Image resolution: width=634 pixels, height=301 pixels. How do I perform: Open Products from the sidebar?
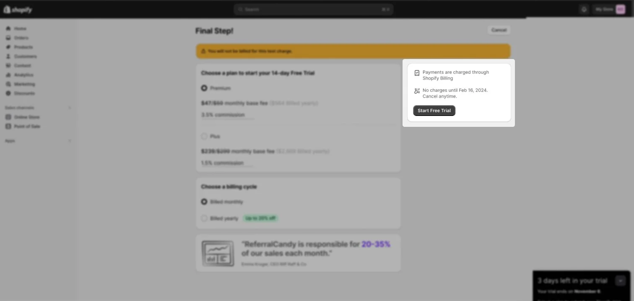[x=23, y=47]
